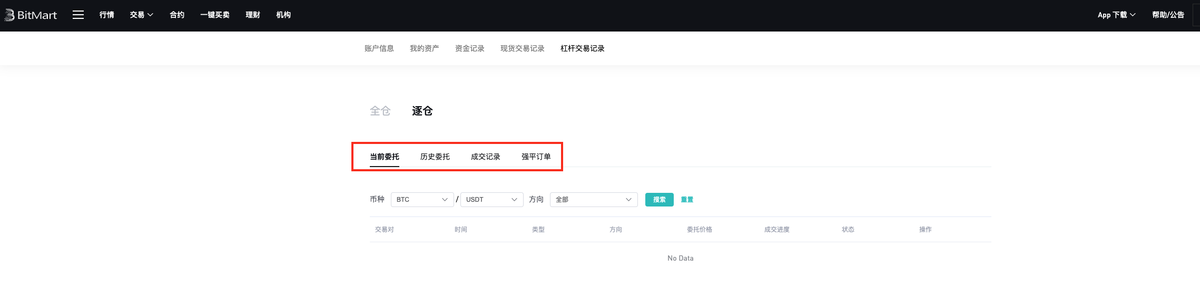This screenshot has width=1200, height=289.
Task: Switch to 全仓 margin mode
Action: pyautogui.click(x=380, y=111)
